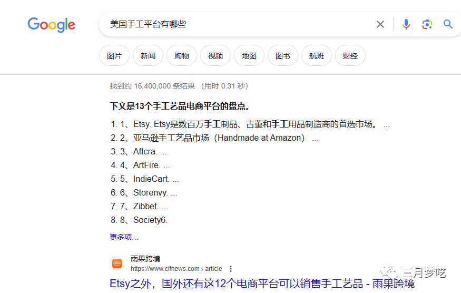
Task: Switch to the 视频 results tab
Action: tap(215, 56)
